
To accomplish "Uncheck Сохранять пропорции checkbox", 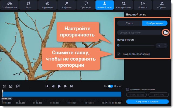I will pyautogui.click(x=119, y=54).
